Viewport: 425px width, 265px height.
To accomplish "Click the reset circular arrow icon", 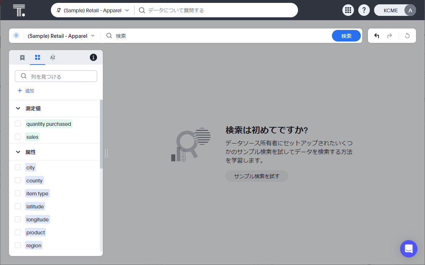I will pyautogui.click(x=407, y=36).
